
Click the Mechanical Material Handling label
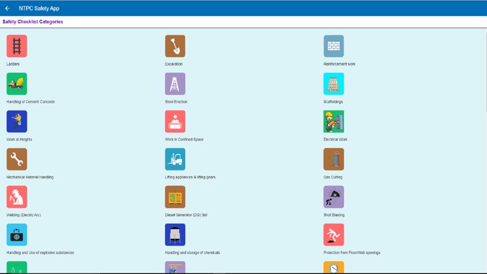(x=30, y=177)
